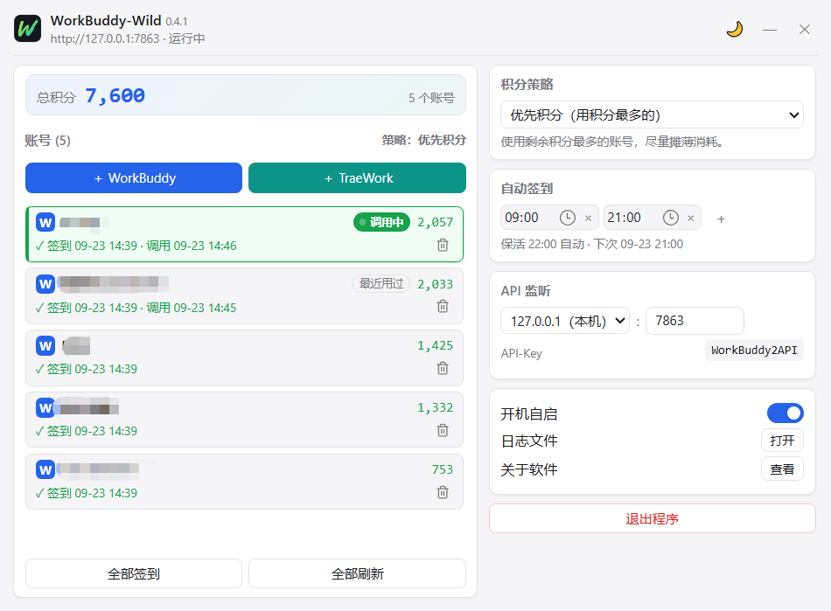Click W icon of 2,033 account

tap(45, 284)
